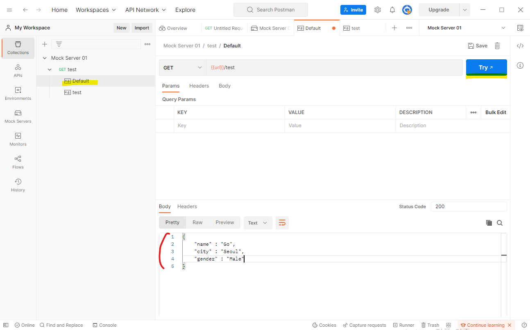Open query params three-dot column options

click(x=473, y=112)
